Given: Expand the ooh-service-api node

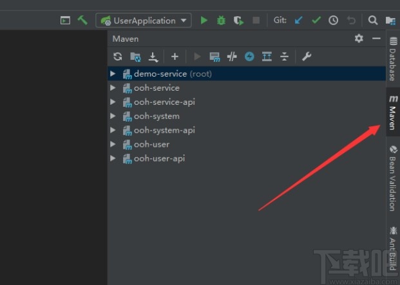Looking at the screenshot, I should (113, 102).
